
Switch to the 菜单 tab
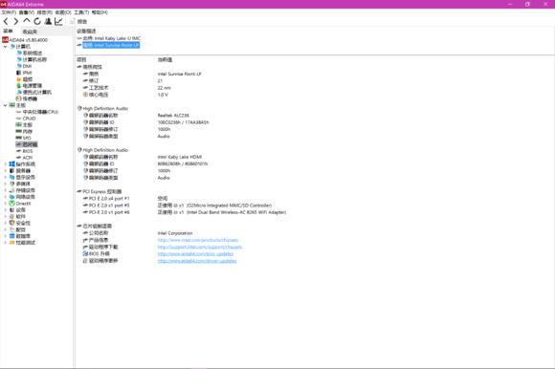tap(9, 32)
